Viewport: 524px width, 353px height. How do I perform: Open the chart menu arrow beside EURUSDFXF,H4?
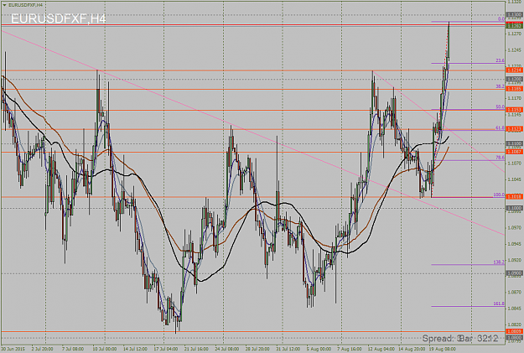pos(4,5)
